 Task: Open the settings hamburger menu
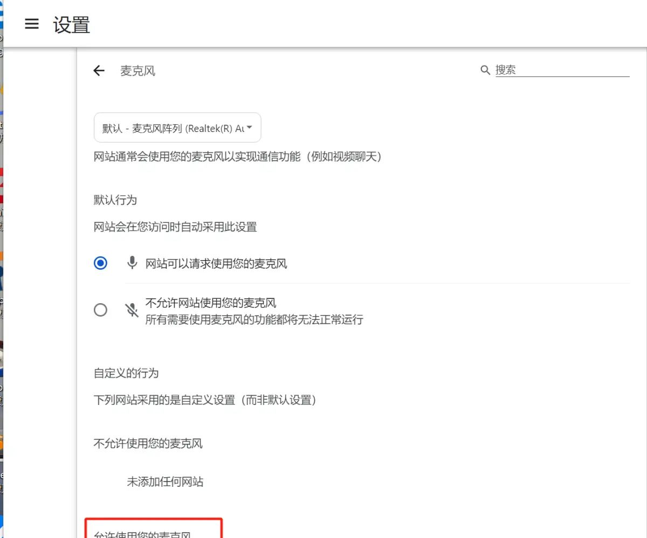coord(32,24)
